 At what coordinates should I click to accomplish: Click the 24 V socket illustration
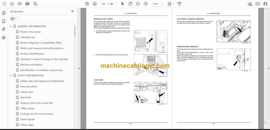click(151, 41)
